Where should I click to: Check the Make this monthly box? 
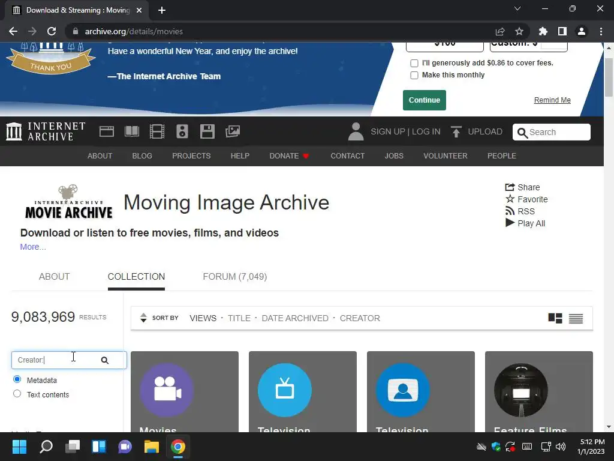coord(414,75)
